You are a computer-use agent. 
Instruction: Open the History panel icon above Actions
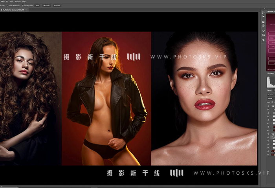pos(263,13)
